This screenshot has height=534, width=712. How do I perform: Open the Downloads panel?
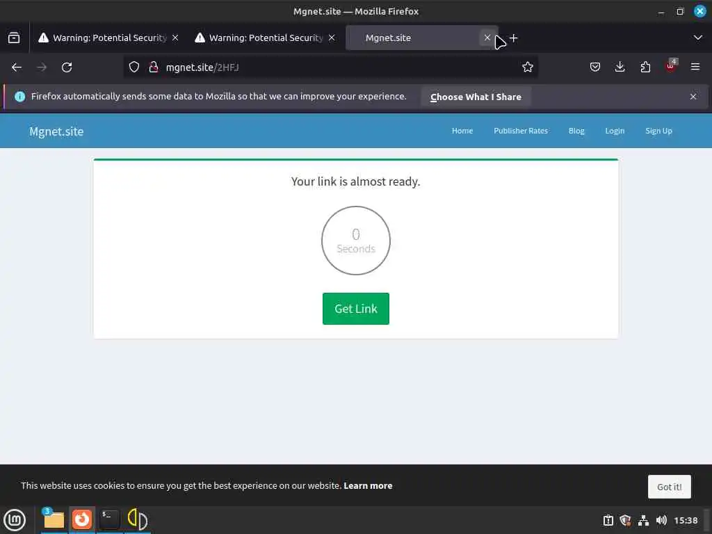(620, 67)
